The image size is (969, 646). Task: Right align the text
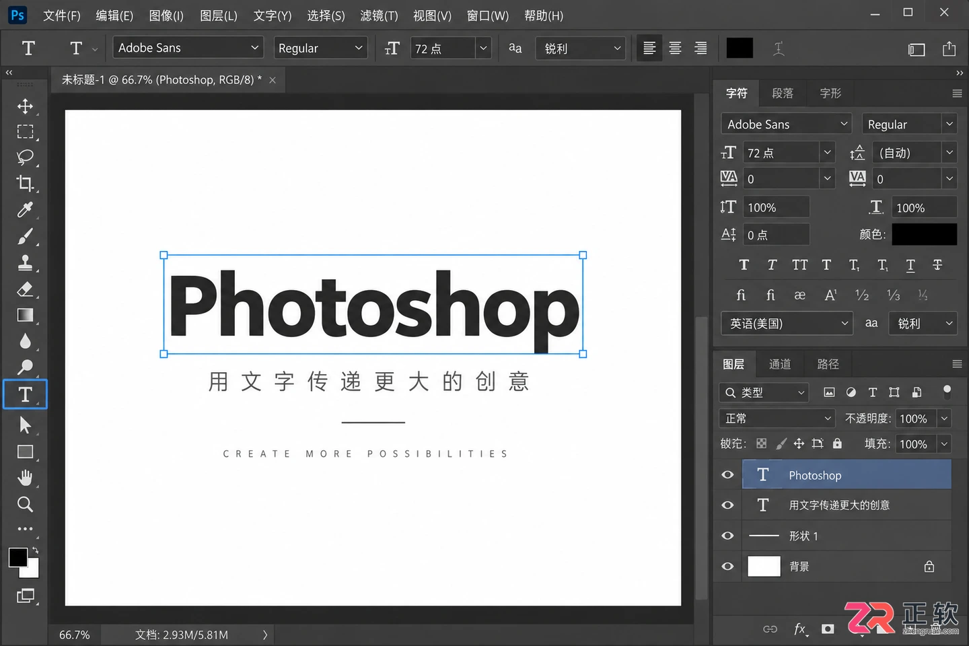coord(701,48)
